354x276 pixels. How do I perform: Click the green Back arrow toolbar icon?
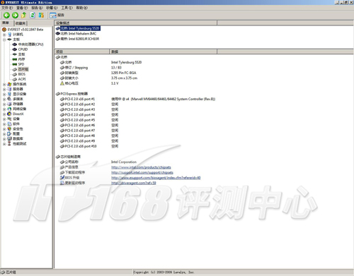6,16
